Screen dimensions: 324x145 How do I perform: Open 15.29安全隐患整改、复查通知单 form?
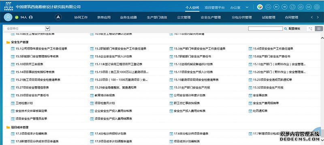(x=115, y=88)
